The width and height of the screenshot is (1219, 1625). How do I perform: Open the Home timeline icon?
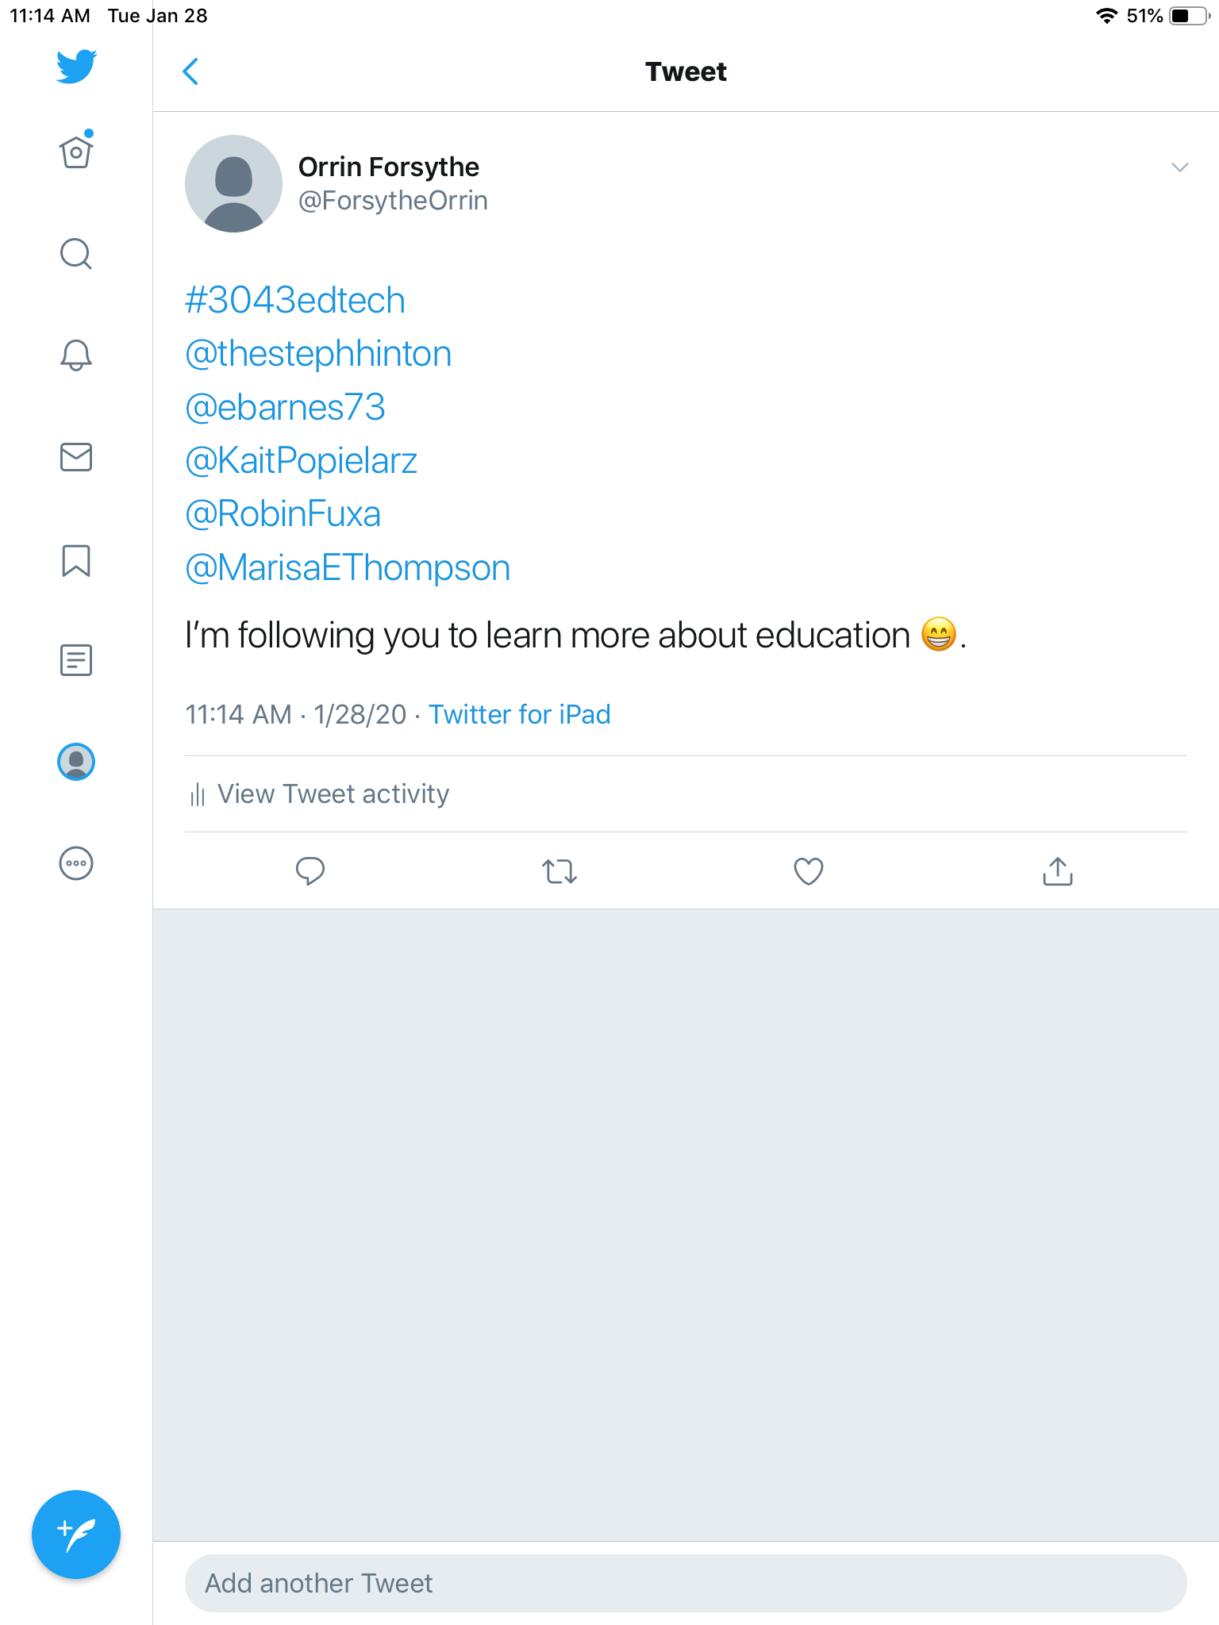point(76,152)
